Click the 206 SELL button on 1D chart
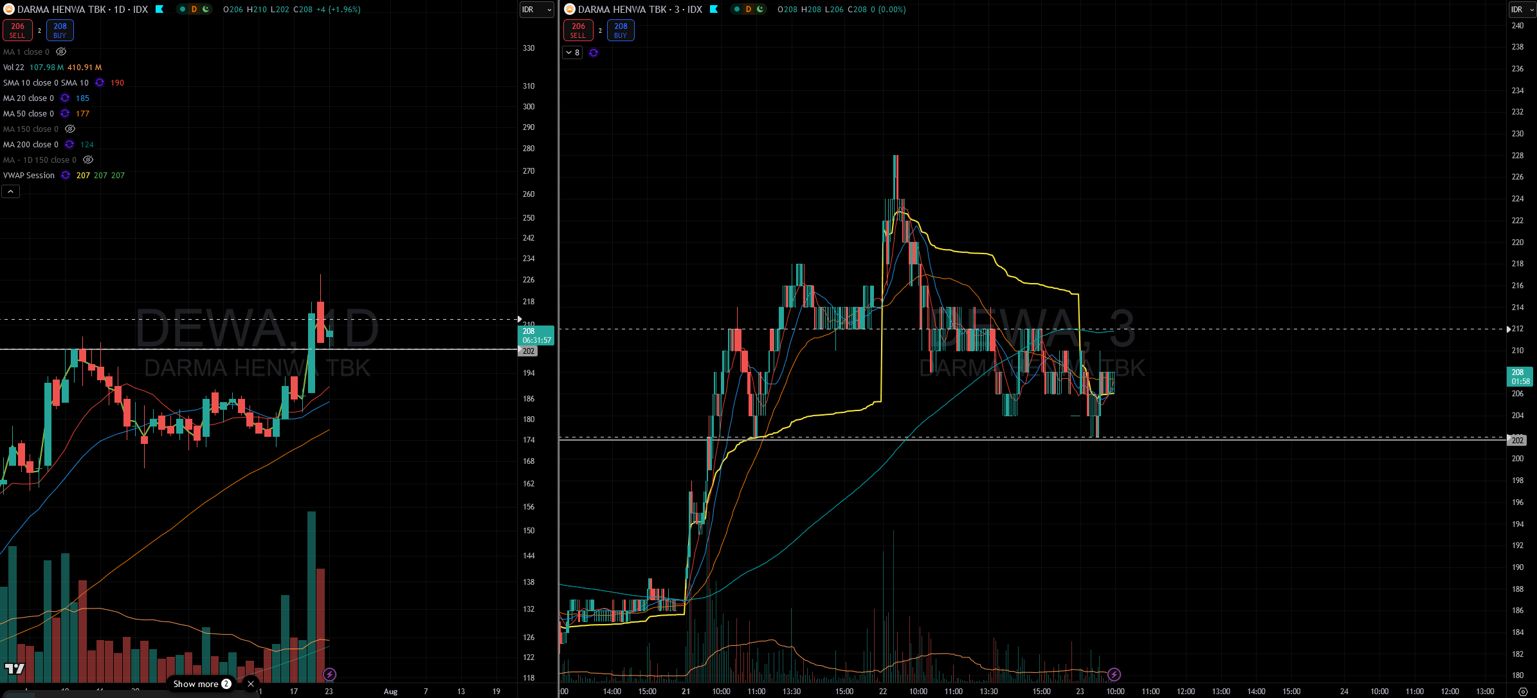Screen dimensions: 1537x698 pos(17,30)
